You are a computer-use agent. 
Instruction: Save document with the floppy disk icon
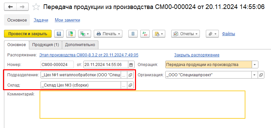click(x=59, y=34)
